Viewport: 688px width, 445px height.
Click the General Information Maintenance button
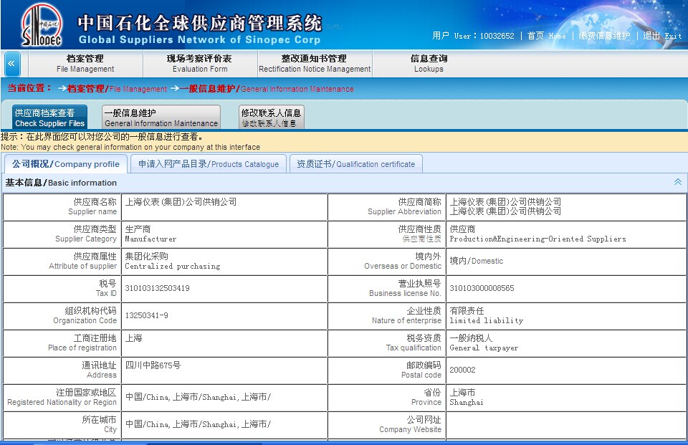[x=161, y=118]
